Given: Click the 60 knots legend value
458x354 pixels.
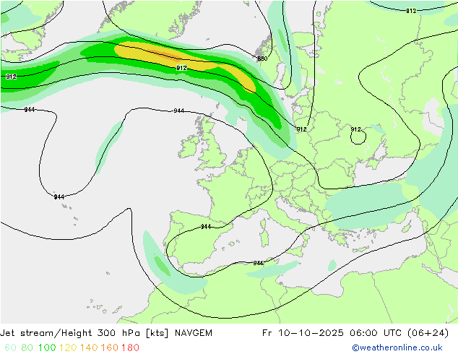Looking at the screenshot, I should tap(11, 347).
